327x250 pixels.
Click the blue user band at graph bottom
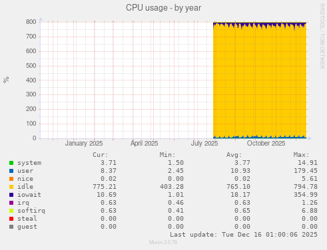(260, 138)
